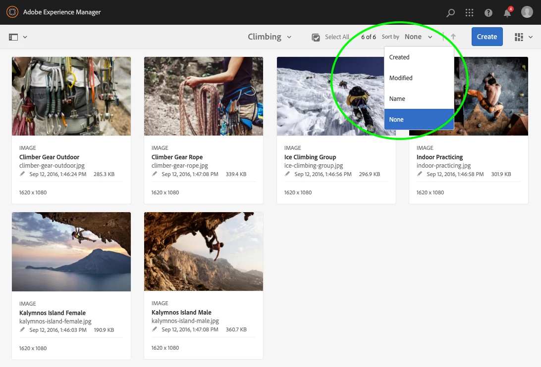Open the Indoor Practicing thumbnail
This screenshot has width=541, height=367.
491,96
